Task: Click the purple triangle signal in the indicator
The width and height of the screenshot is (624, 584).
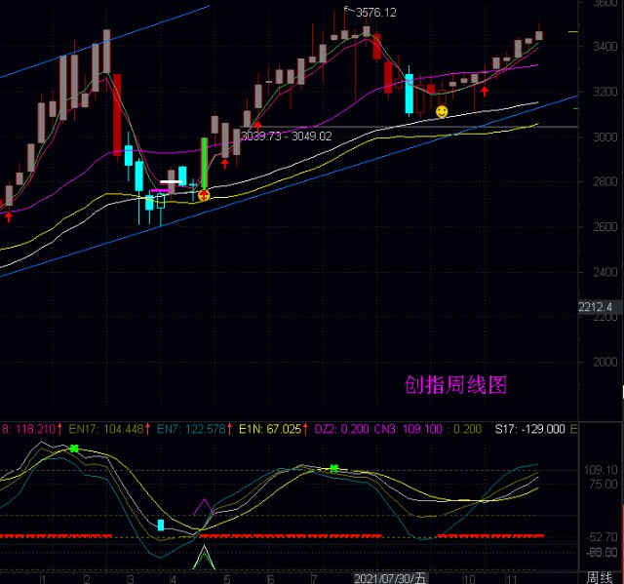Action: point(204,507)
